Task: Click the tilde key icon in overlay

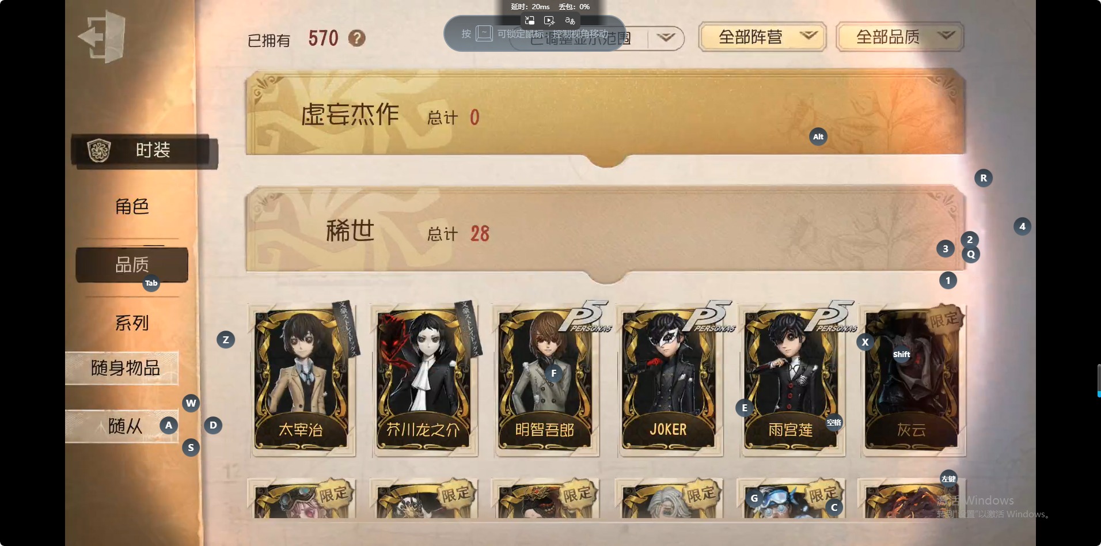Action: tap(484, 34)
